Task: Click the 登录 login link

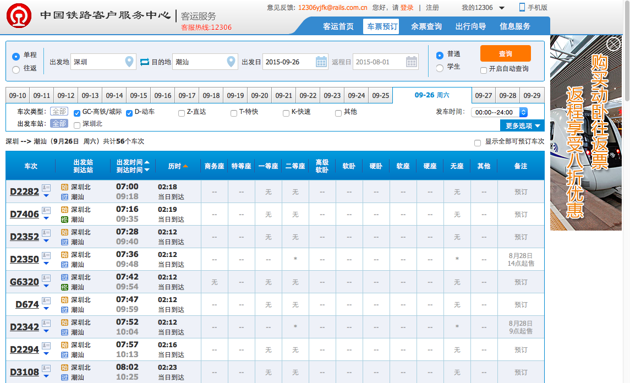Action: click(407, 8)
